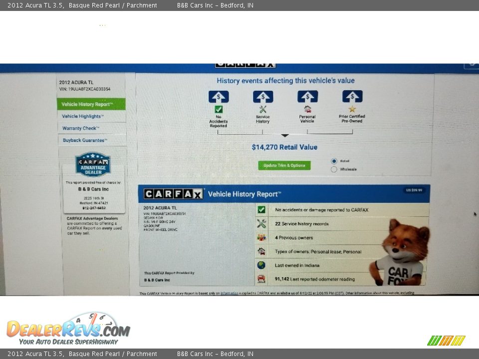Click the tools icon beside 22 Service history records
This screenshot has height=359, width=479.
261,223
